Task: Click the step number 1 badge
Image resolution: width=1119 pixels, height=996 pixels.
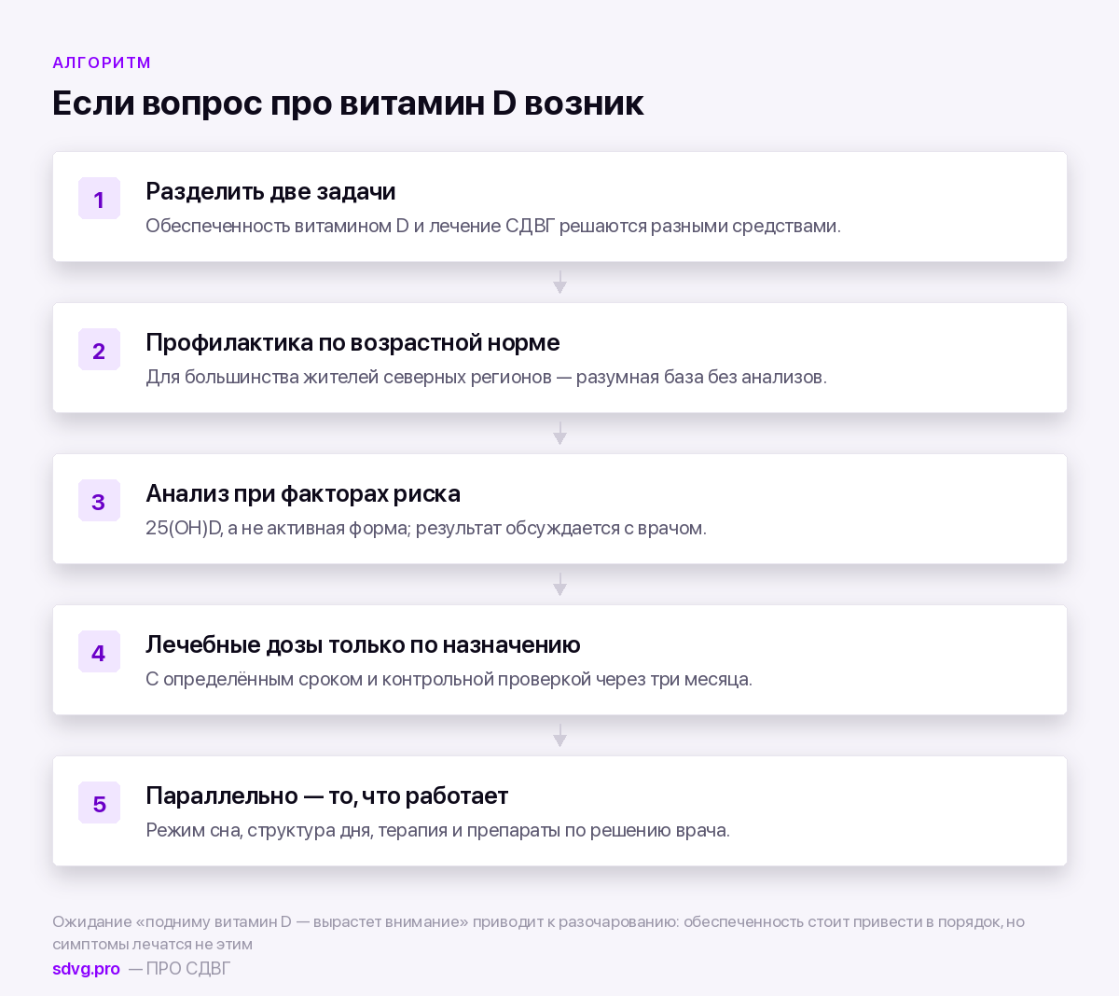Action: tap(99, 199)
